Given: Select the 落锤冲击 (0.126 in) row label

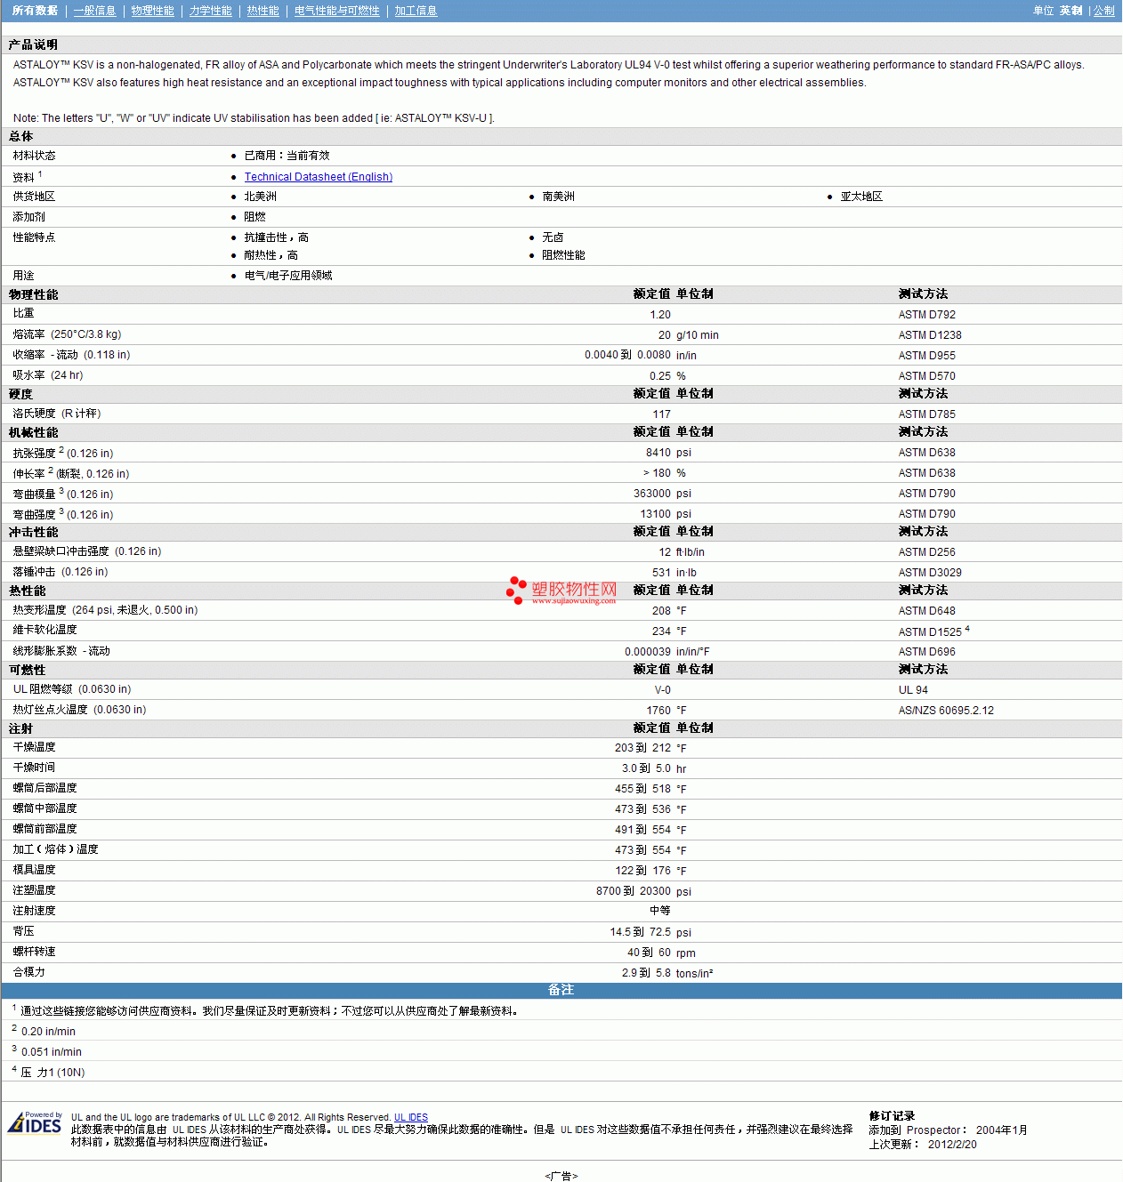Looking at the screenshot, I should (61, 572).
